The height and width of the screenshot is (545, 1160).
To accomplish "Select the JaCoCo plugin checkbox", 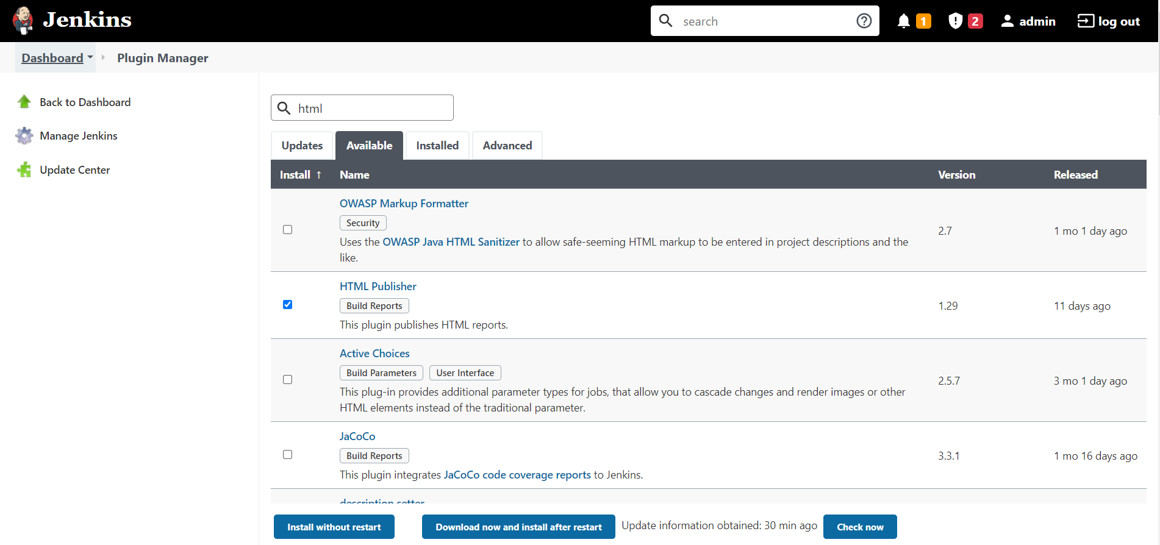I will pos(288,455).
